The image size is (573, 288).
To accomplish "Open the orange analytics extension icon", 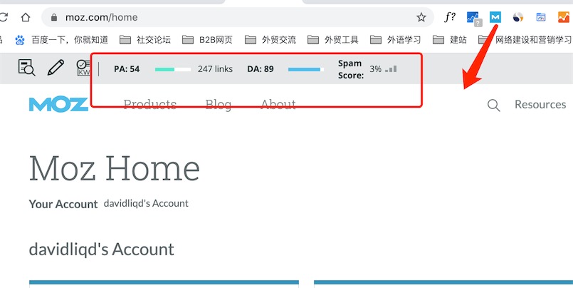I will click(x=564, y=17).
